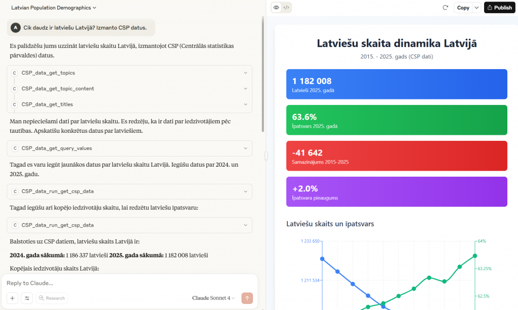
Task: Enable Research mode button
Action: (52, 298)
